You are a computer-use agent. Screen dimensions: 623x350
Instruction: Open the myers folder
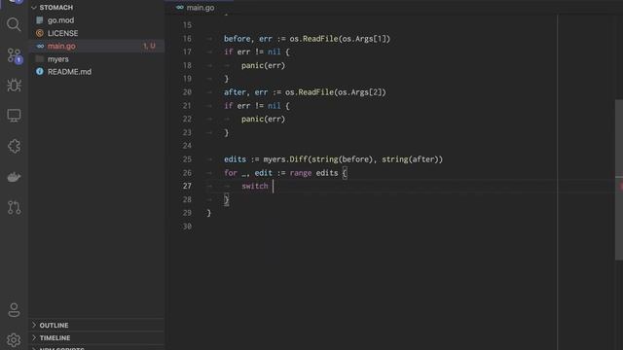pos(96,59)
